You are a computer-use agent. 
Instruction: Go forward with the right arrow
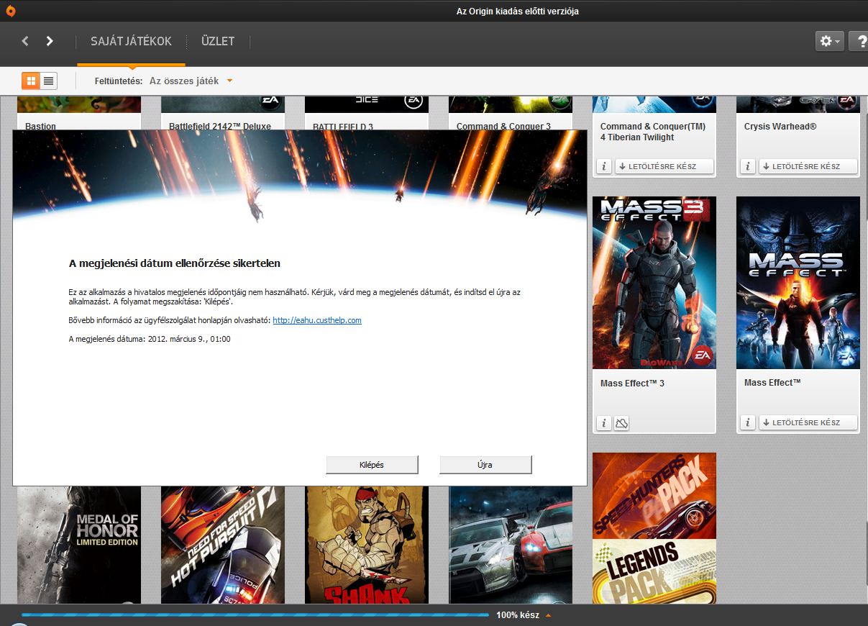tap(50, 41)
